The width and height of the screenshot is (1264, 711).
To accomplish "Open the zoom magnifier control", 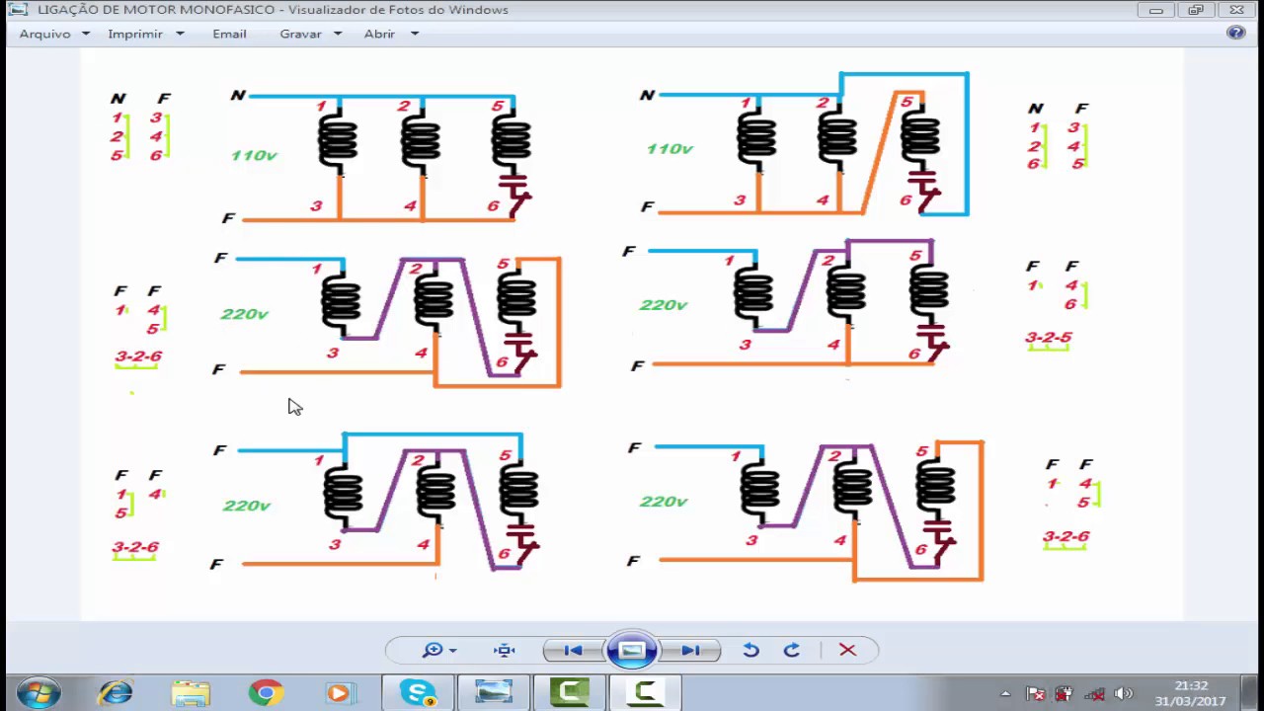I will click(x=439, y=650).
